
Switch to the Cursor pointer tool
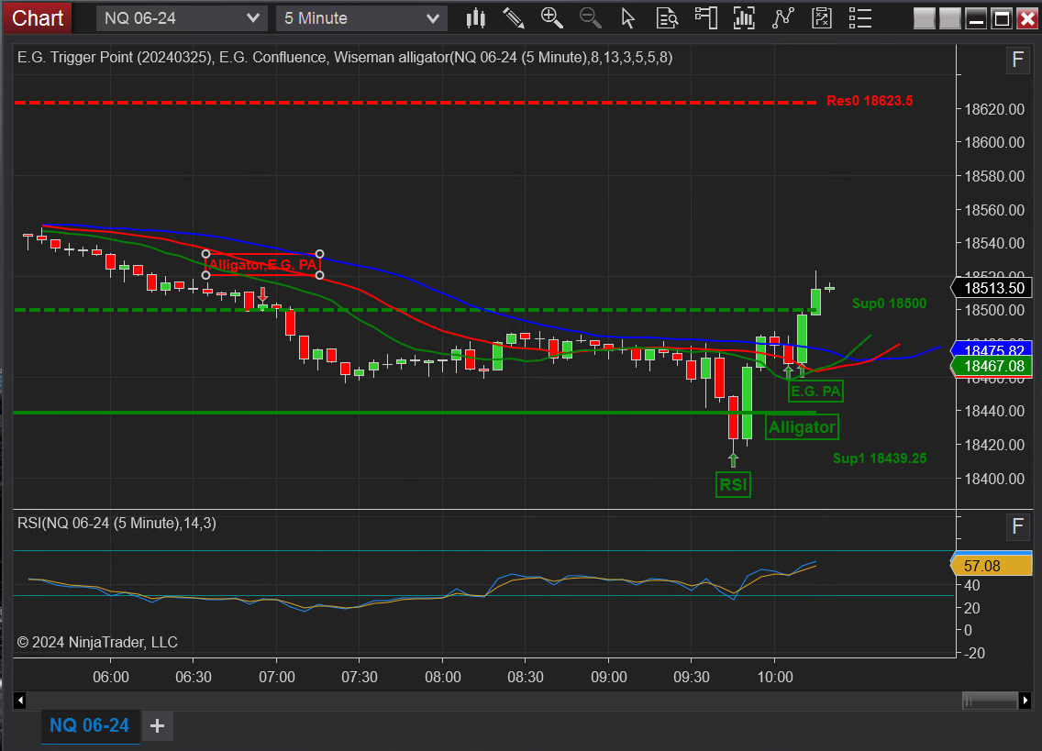[627, 17]
